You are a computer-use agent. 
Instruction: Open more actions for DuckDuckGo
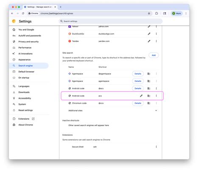tap(156, 34)
